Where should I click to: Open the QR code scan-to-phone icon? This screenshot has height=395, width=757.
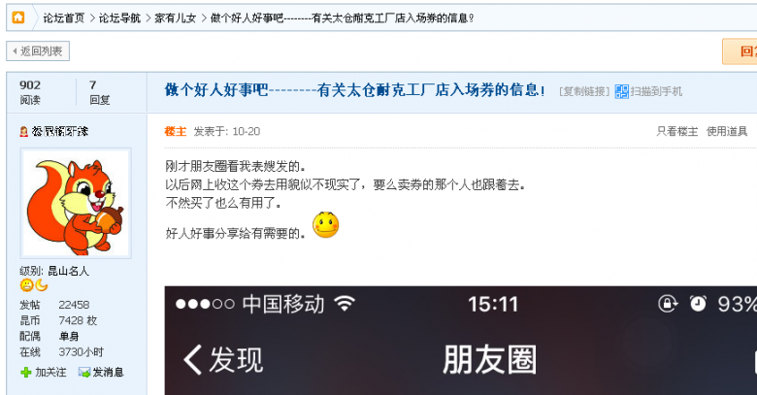621,92
